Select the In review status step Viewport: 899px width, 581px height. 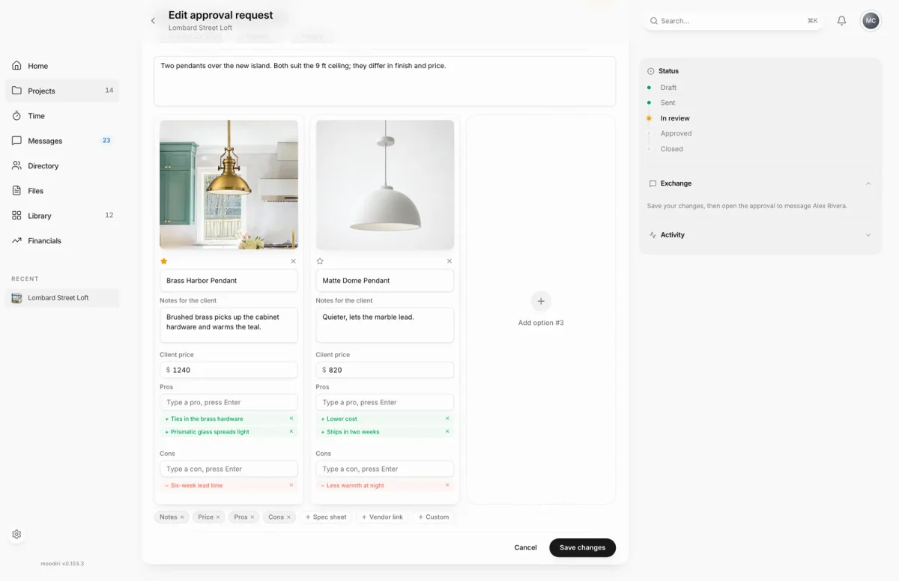pyautogui.click(x=675, y=118)
